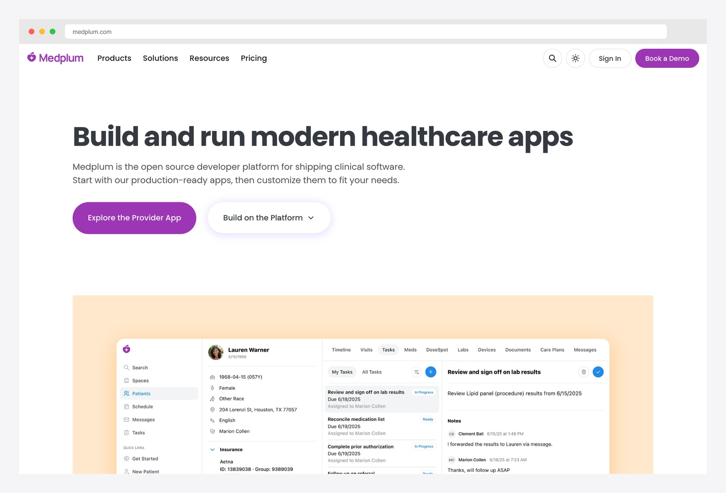Click the plum logo in the app preview sidebar
Screen dimensions: 726x493
point(127,349)
